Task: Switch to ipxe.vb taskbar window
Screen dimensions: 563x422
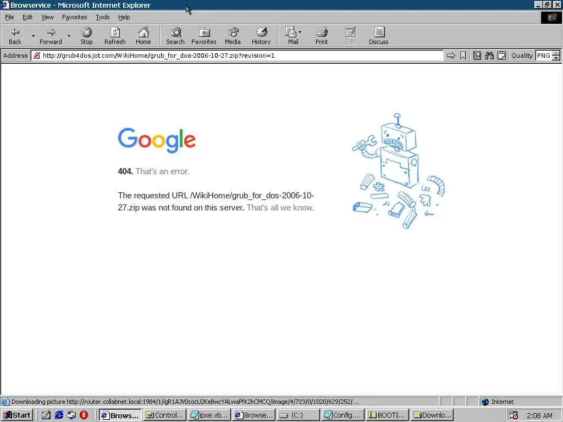Action: (209, 415)
